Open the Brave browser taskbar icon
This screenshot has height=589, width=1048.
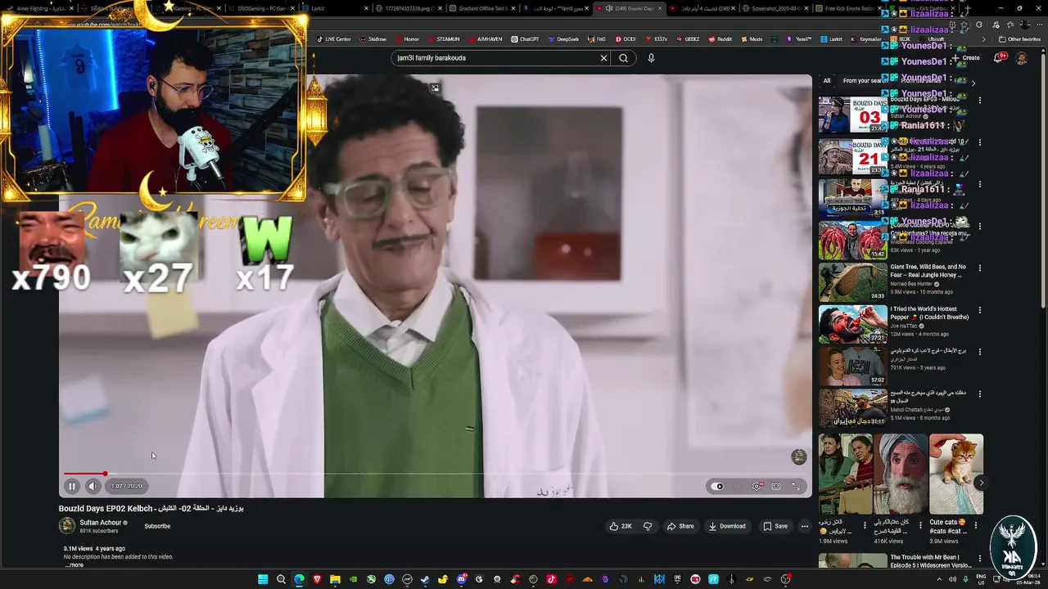(317, 579)
